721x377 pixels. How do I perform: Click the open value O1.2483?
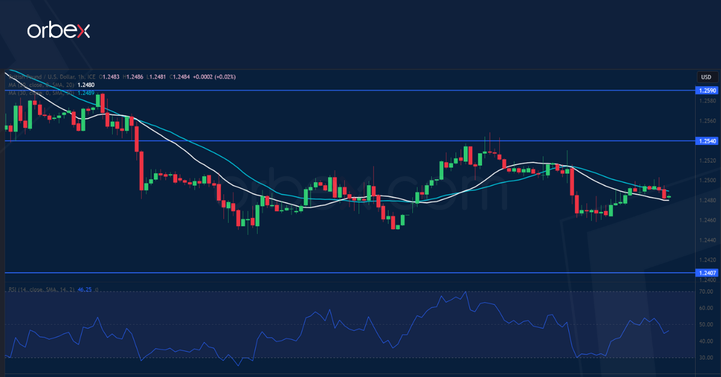109,77
